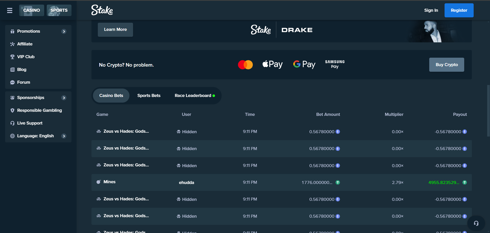
Task: Click the VIP Club trophy icon
Action: tap(12, 57)
